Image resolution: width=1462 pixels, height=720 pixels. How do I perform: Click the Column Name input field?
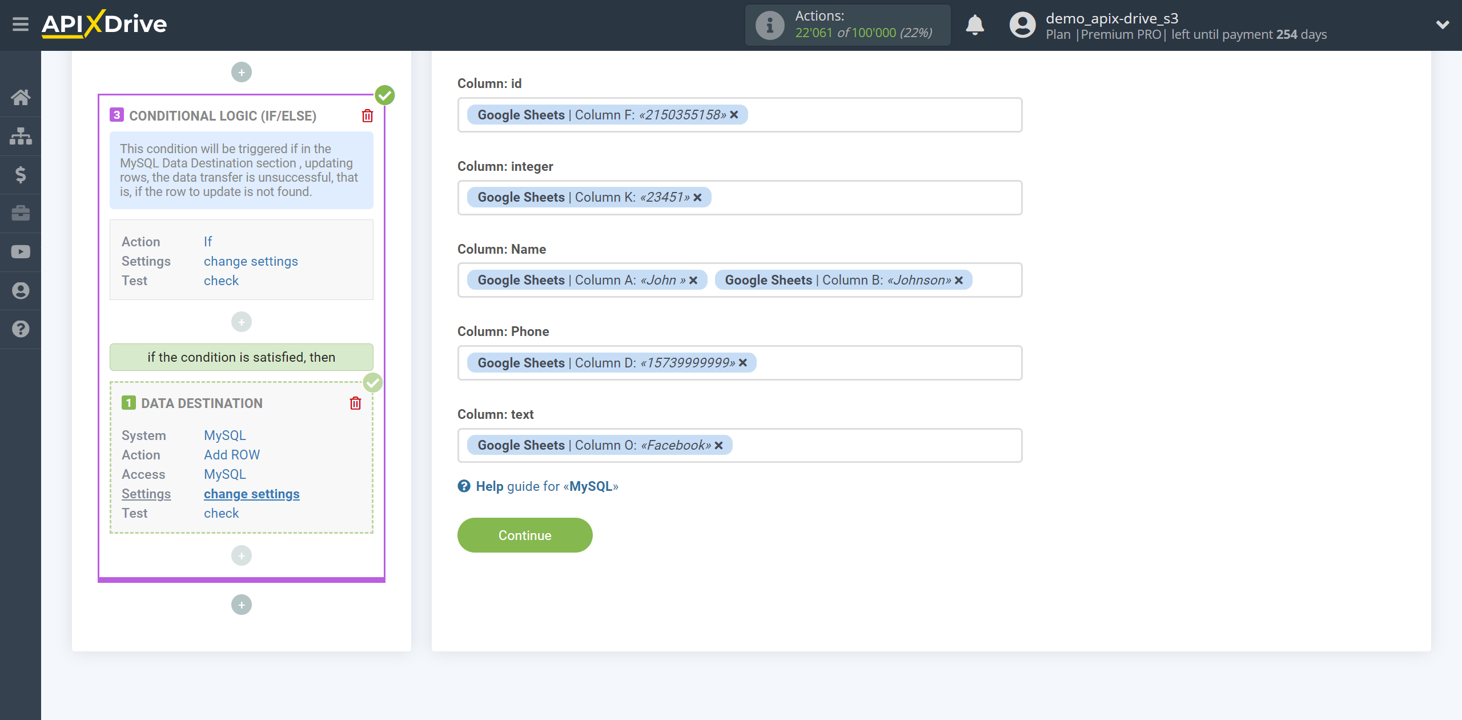[740, 280]
